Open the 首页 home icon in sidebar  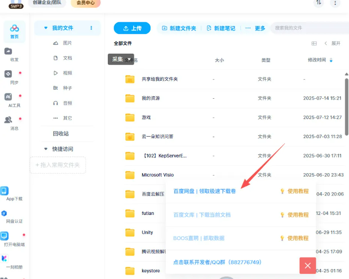click(x=14, y=29)
